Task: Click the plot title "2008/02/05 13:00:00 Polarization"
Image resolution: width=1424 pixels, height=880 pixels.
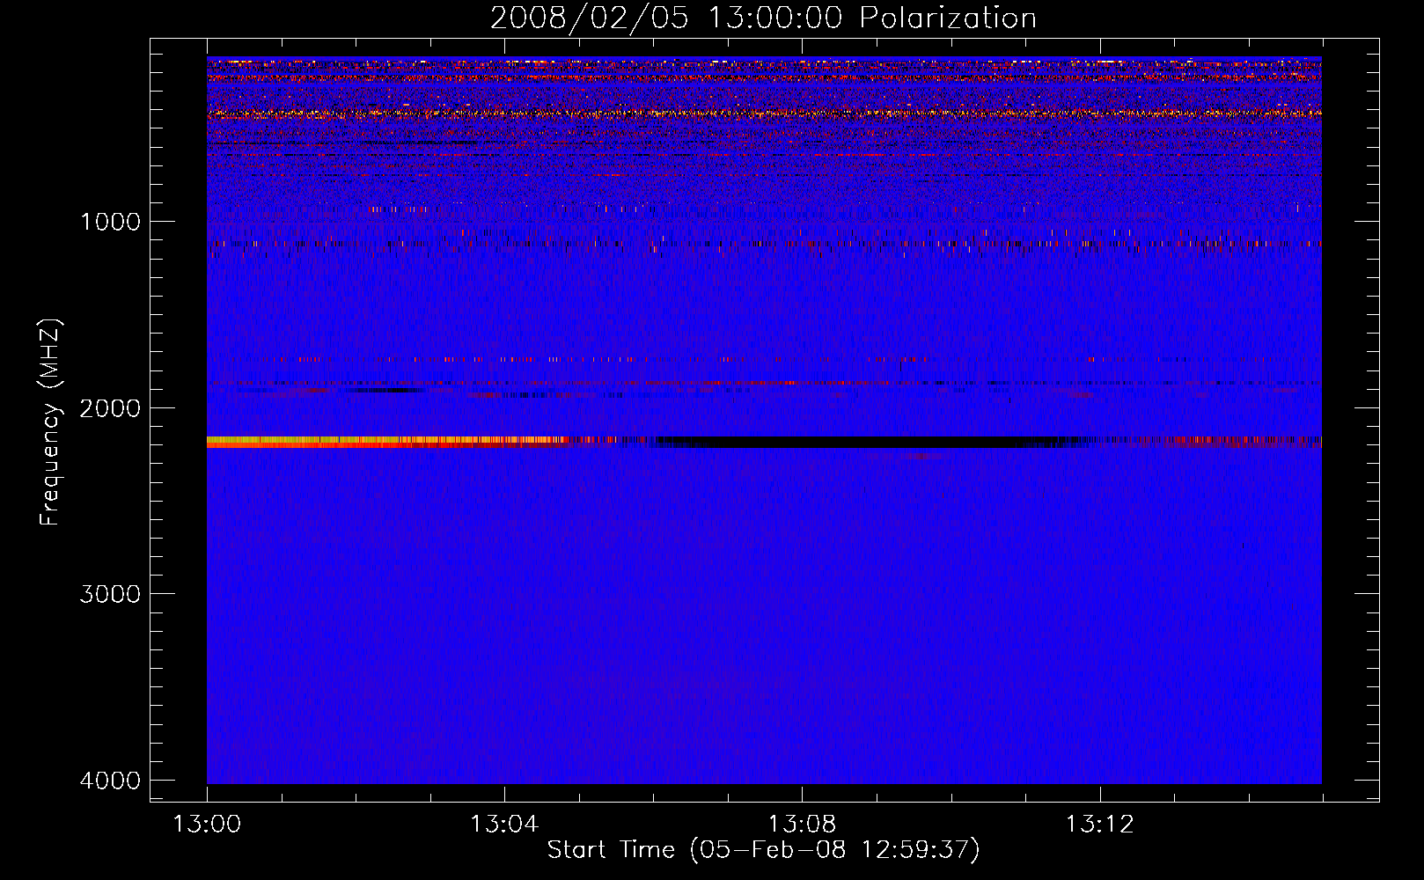Action: click(763, 18)
